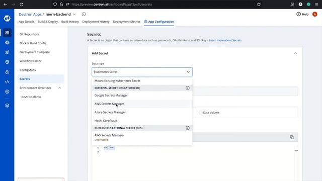Go to Devtron Apps breadcrumb
This screenshot has width=322, height=181.
click(30, 14)
